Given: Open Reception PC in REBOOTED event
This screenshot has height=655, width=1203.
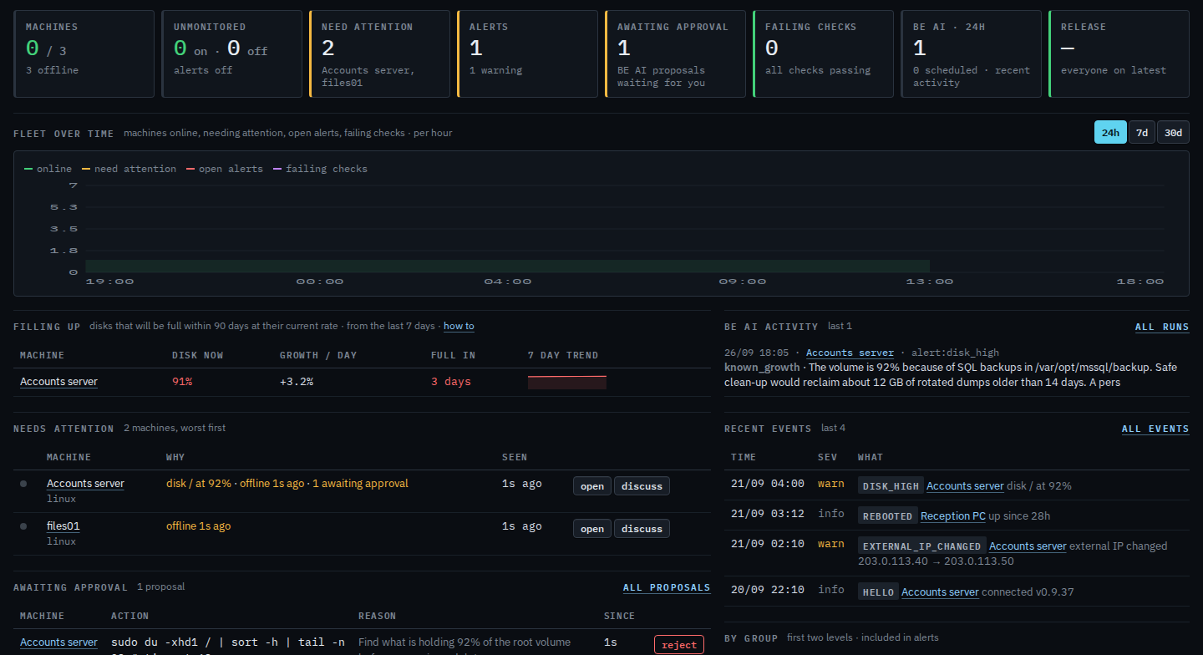Looking at the screenshot, I should pos(953,516).
